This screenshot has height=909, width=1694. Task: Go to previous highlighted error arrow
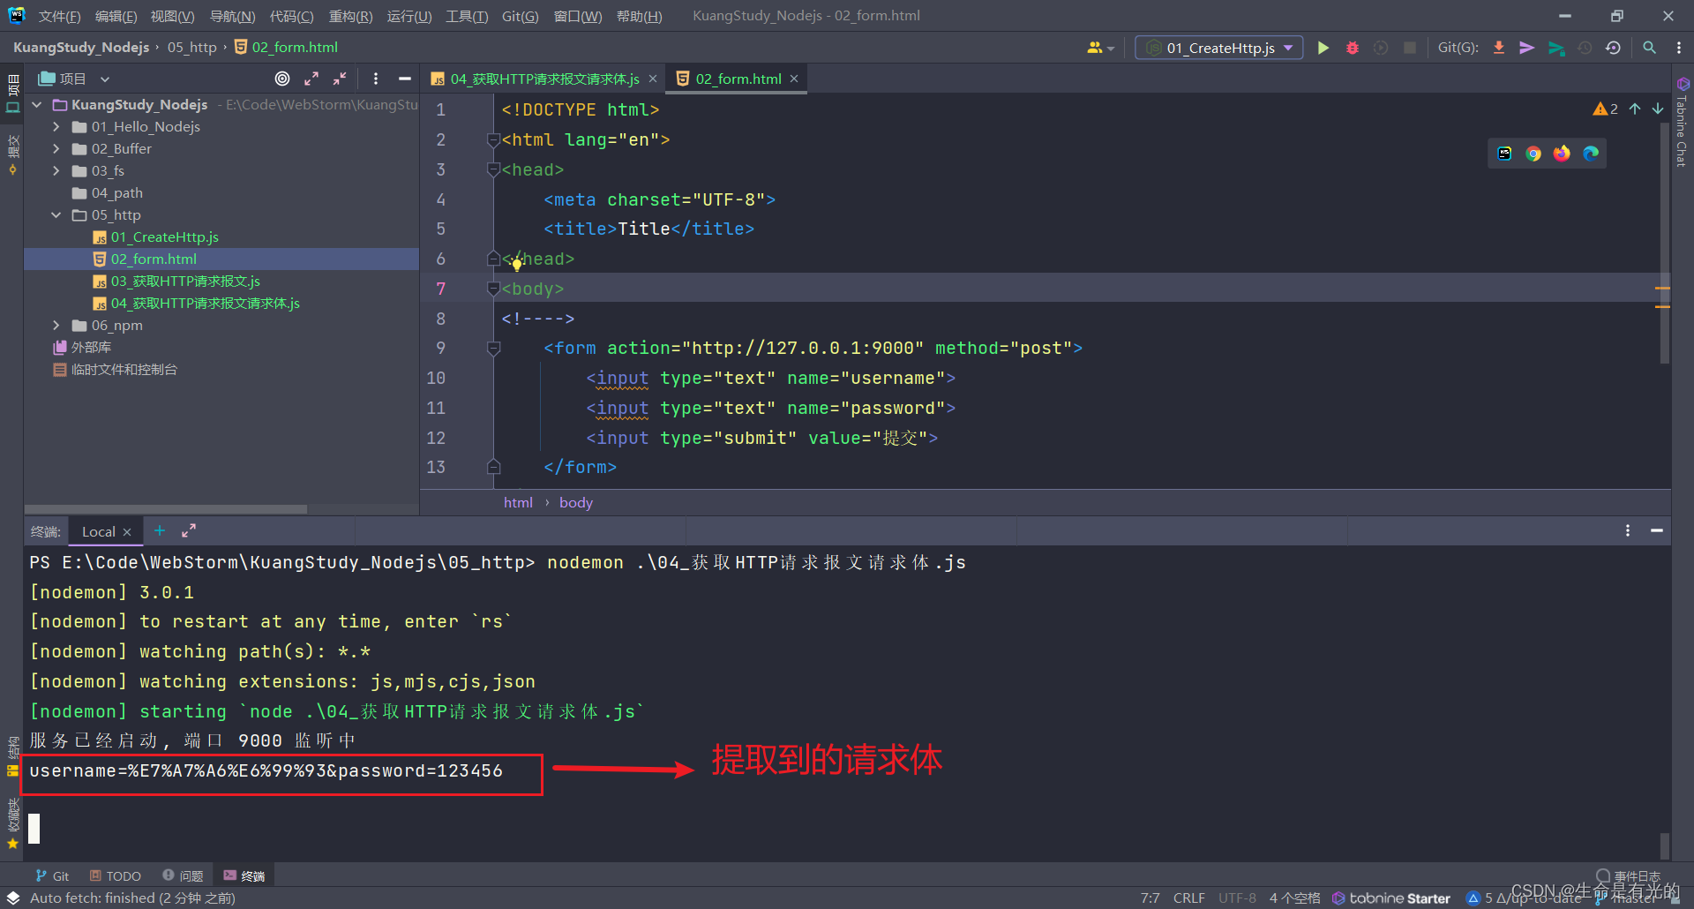pos(1635,109)
